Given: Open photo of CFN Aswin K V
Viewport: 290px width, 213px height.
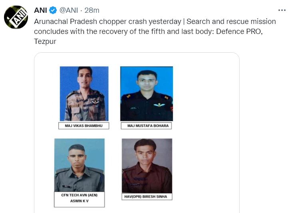Looking at the screenshot, I should pos(79,165).
